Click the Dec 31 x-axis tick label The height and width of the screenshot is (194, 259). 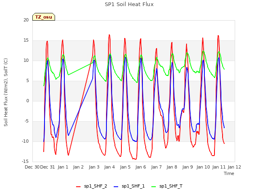[48, 167]
